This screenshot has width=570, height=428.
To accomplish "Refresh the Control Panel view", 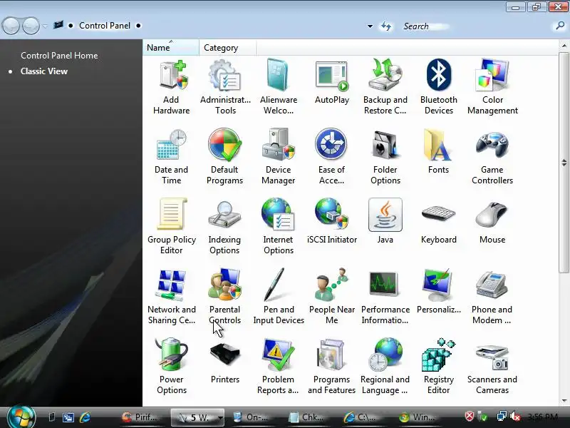I will 386,26.
